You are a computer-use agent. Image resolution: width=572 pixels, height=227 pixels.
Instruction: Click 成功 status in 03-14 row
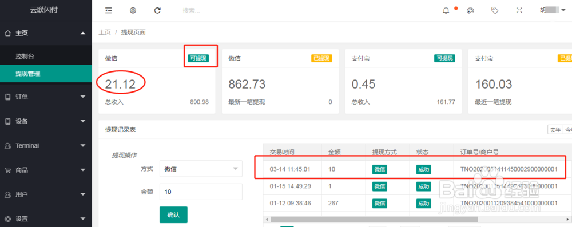[423, 169]
